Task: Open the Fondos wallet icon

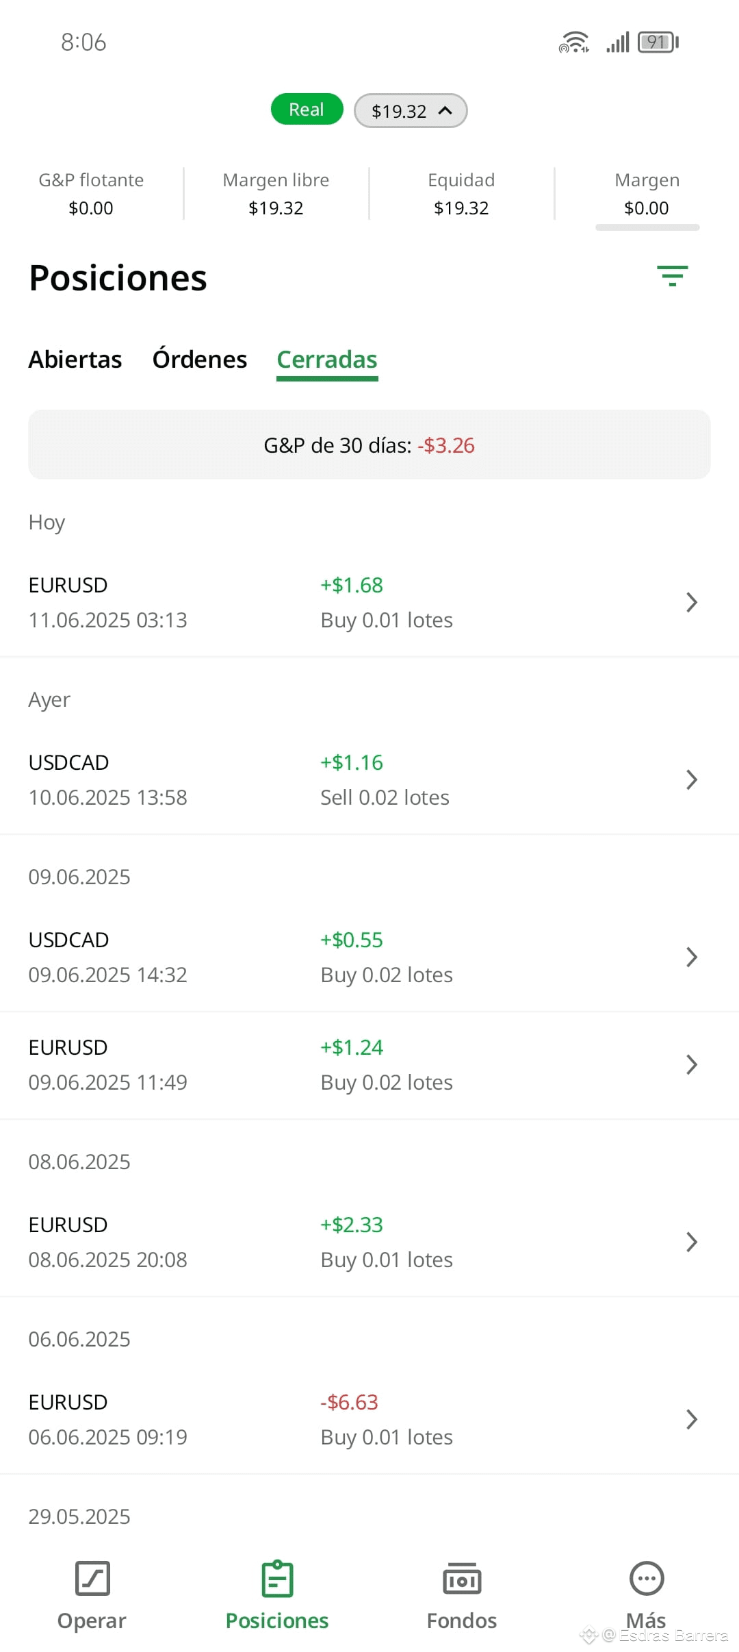Action: click(x=462, y=1578)
